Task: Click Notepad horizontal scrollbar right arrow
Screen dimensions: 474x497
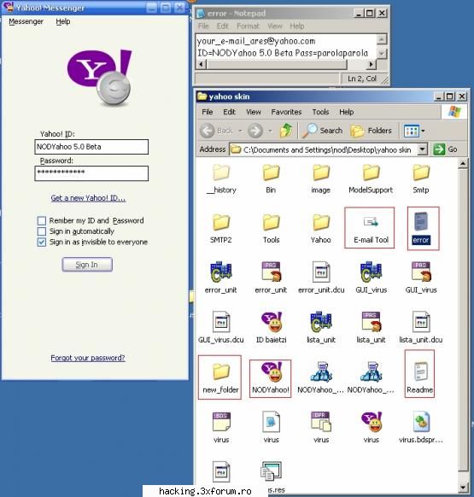Action: tap(371, 64)
